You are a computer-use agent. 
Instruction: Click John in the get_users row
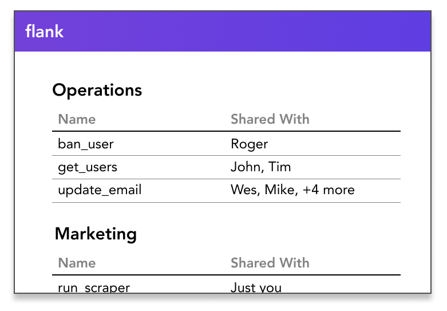[x=244, y=167]
